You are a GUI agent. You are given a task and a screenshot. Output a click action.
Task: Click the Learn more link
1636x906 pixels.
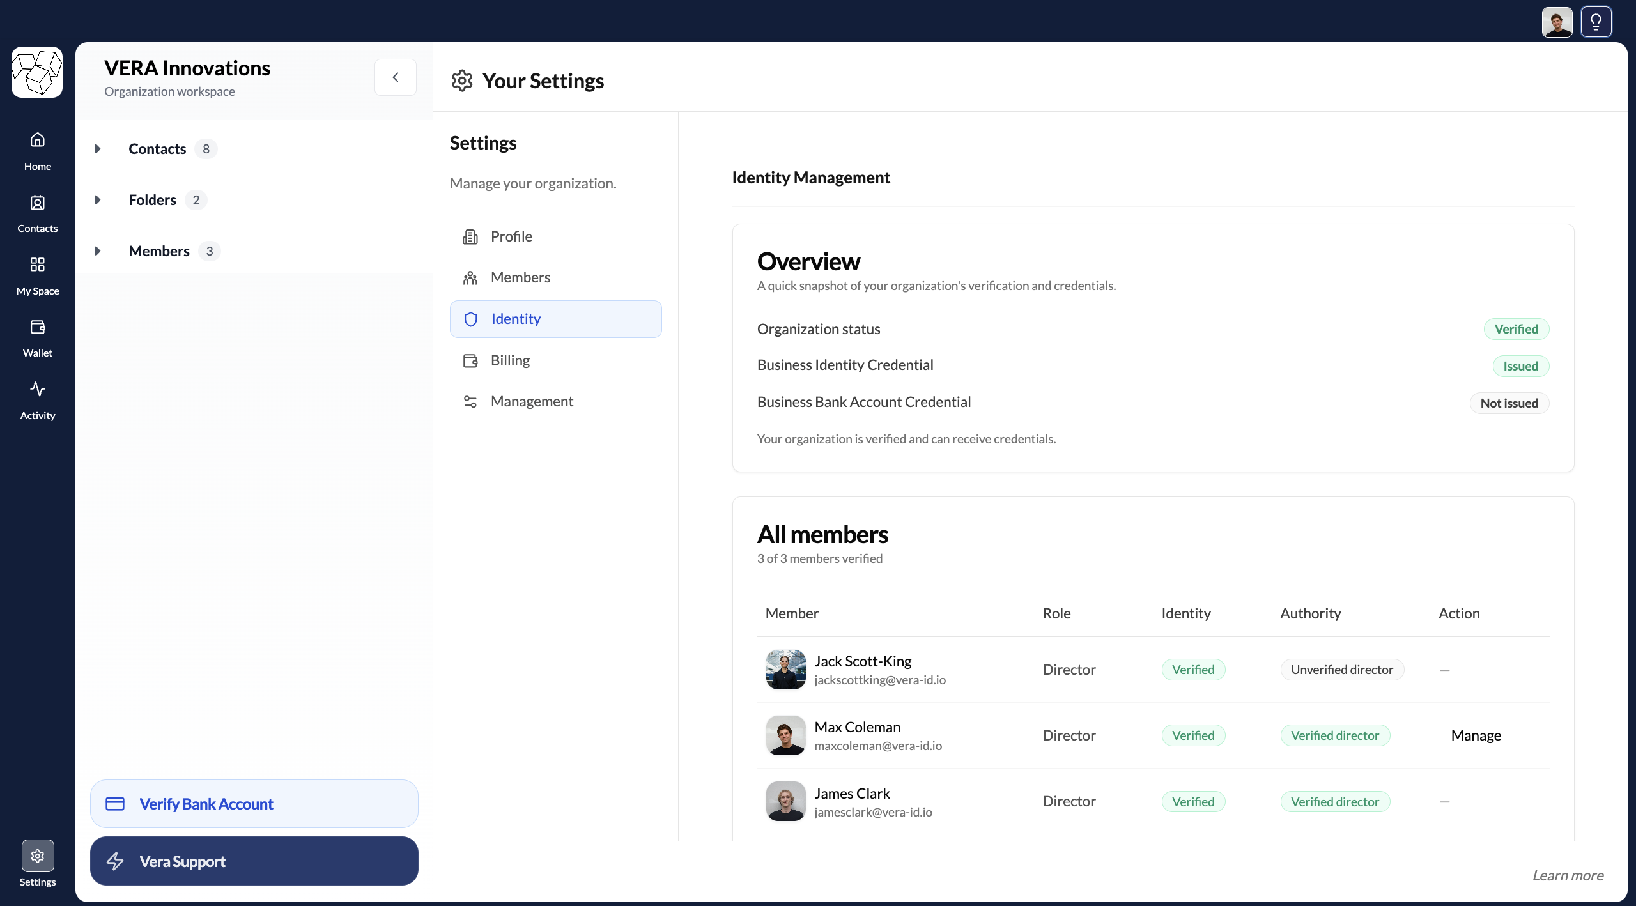coord(1567,875)
